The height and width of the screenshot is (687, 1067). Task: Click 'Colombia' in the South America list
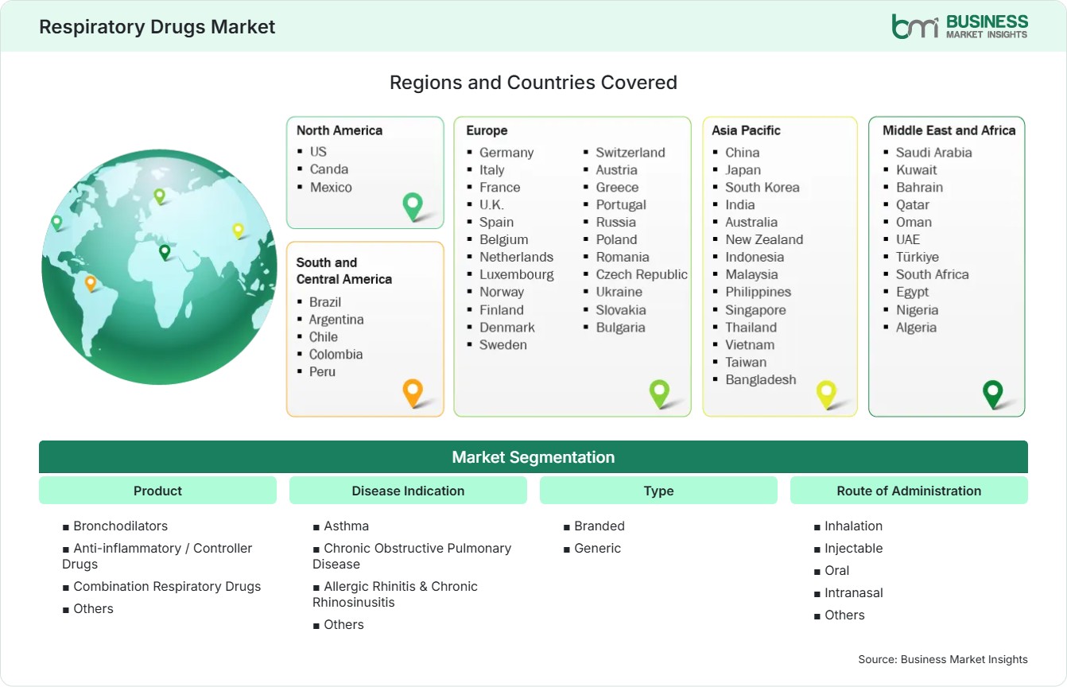pyautogui.click(x=336, y=354)
